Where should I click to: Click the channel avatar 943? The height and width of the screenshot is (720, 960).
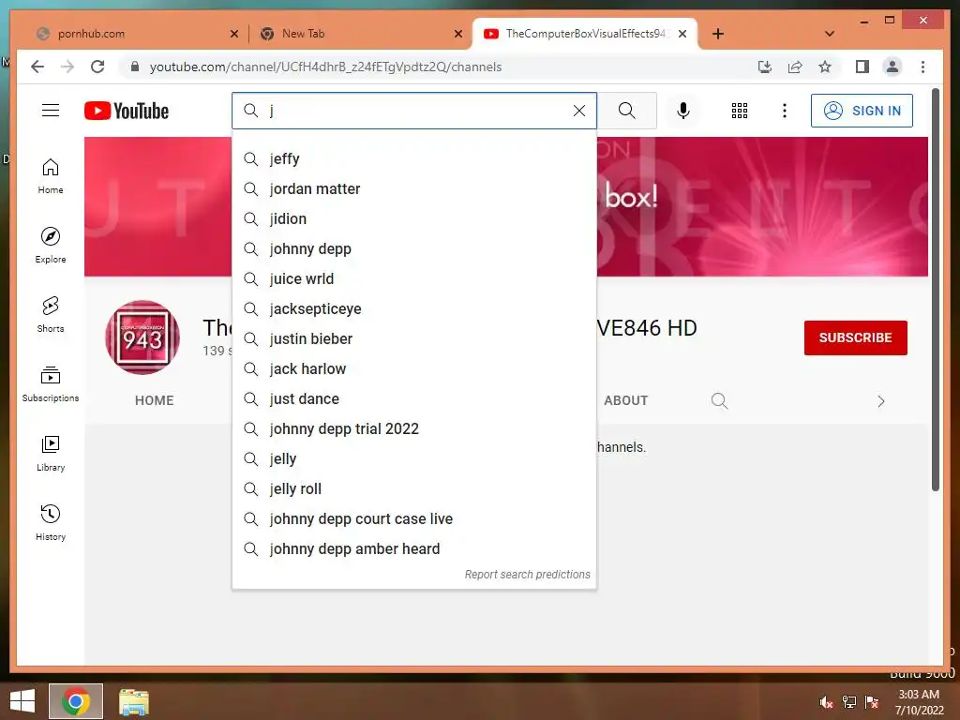tap(142, 337)
